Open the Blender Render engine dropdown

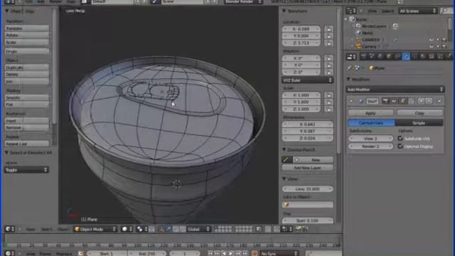(243, 1)
